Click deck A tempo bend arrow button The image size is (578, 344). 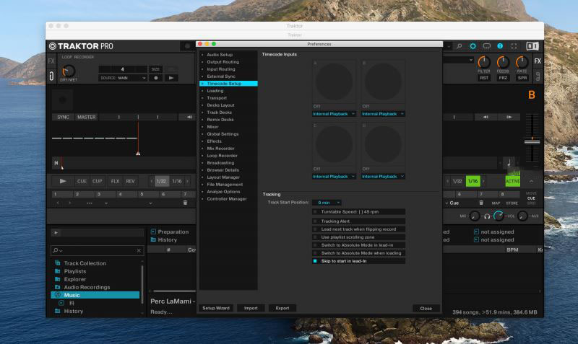tap(189, 117)
